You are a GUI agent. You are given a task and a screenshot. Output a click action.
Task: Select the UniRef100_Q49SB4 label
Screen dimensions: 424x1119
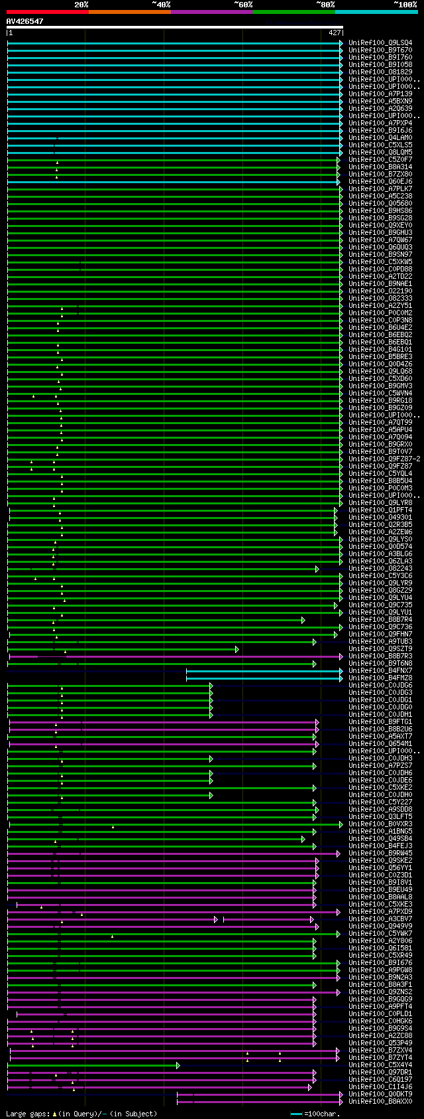(x=380, y=838)
